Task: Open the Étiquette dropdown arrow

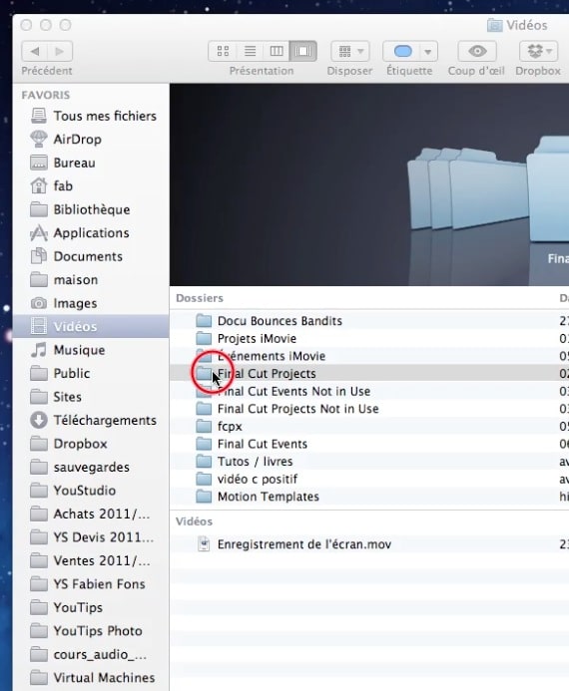Action: 428,52
